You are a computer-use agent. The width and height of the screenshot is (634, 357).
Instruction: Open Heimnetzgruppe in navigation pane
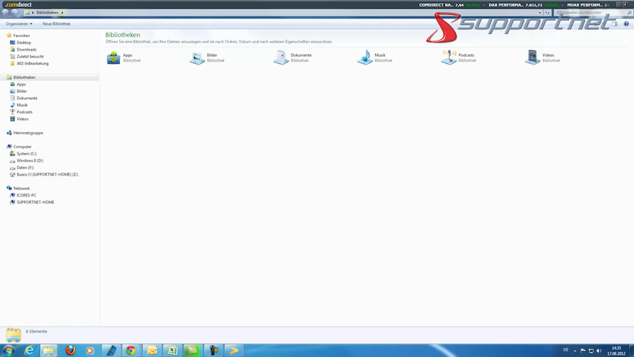(28, 133)
